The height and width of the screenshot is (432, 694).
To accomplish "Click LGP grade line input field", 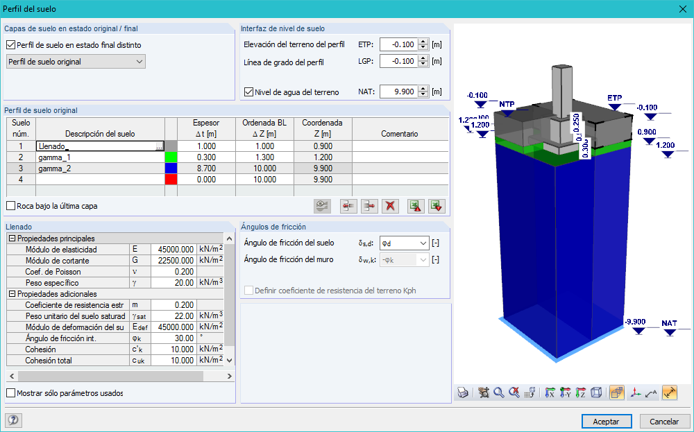I will tap(399, 61).
